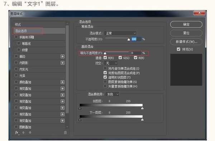The height and width of the screenshot is (141, 215).
Task: Open the 光泽 settings row
Action: pos(40,76)
